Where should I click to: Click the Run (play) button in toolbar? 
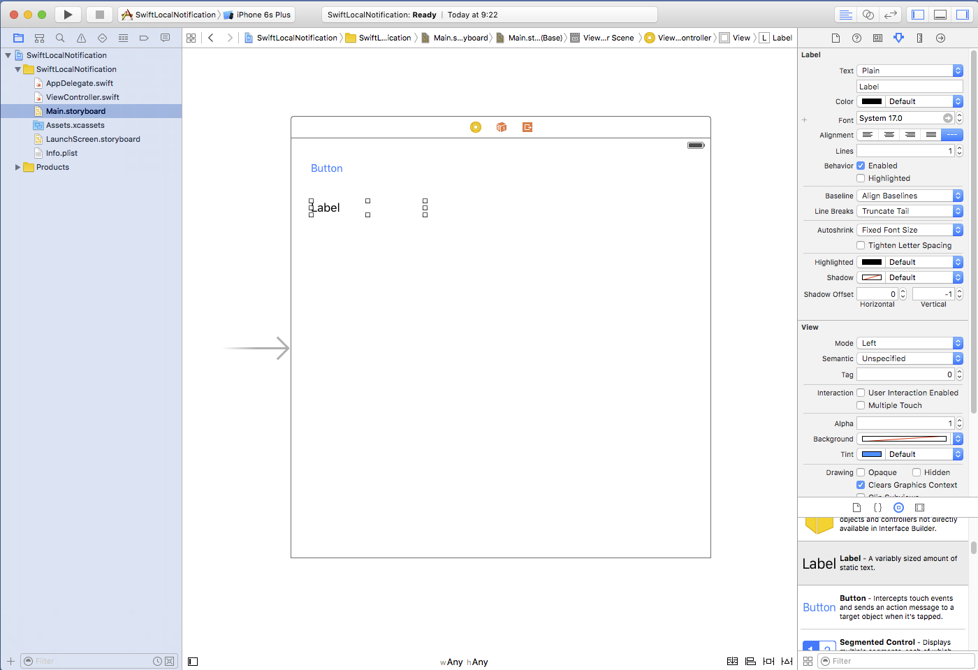coord(68,15)
